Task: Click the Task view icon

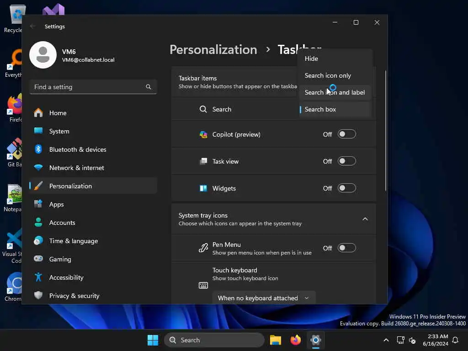Action: (x=203, y=161)
